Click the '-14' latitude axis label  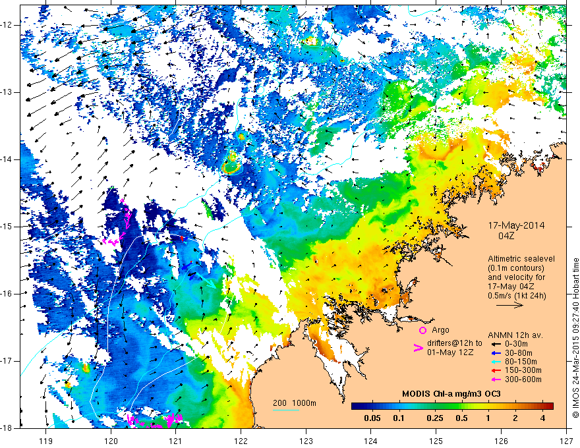(5, 159)
